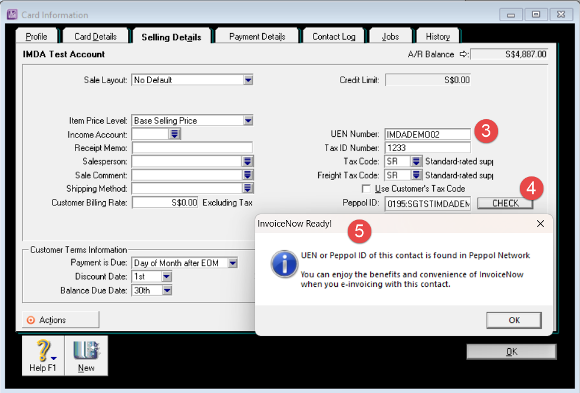Click the UEN Number input field
Screen dimensions: 580x393
pyautogui.click(x=427, y=135)
